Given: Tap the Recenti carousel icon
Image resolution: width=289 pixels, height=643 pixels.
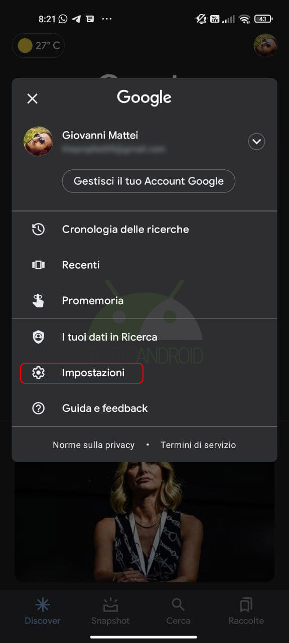Looking at the screenshot, I should 38,265.
